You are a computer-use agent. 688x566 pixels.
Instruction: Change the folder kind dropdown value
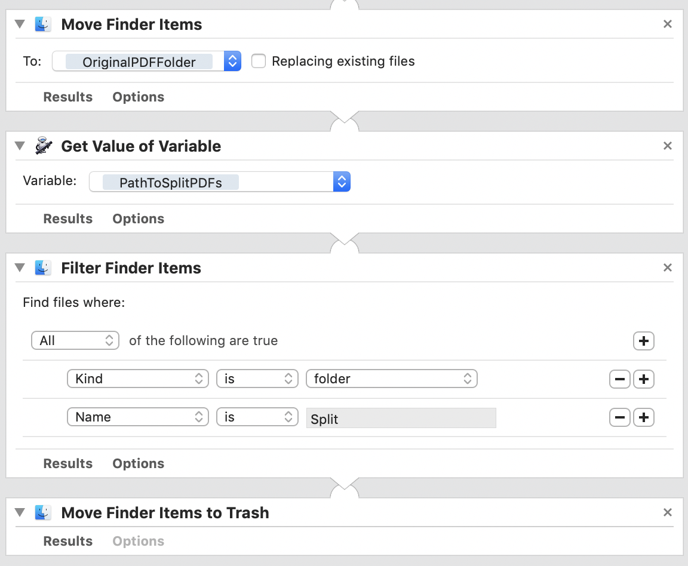coord(391,379)
